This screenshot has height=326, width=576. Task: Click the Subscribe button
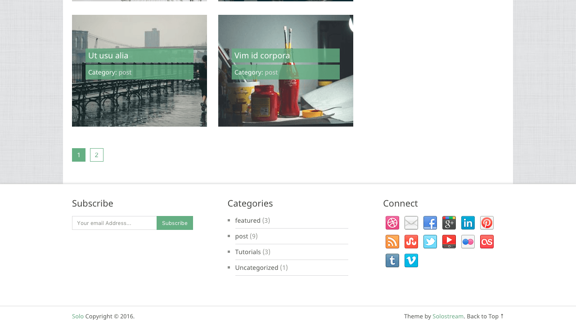point(175,223)
